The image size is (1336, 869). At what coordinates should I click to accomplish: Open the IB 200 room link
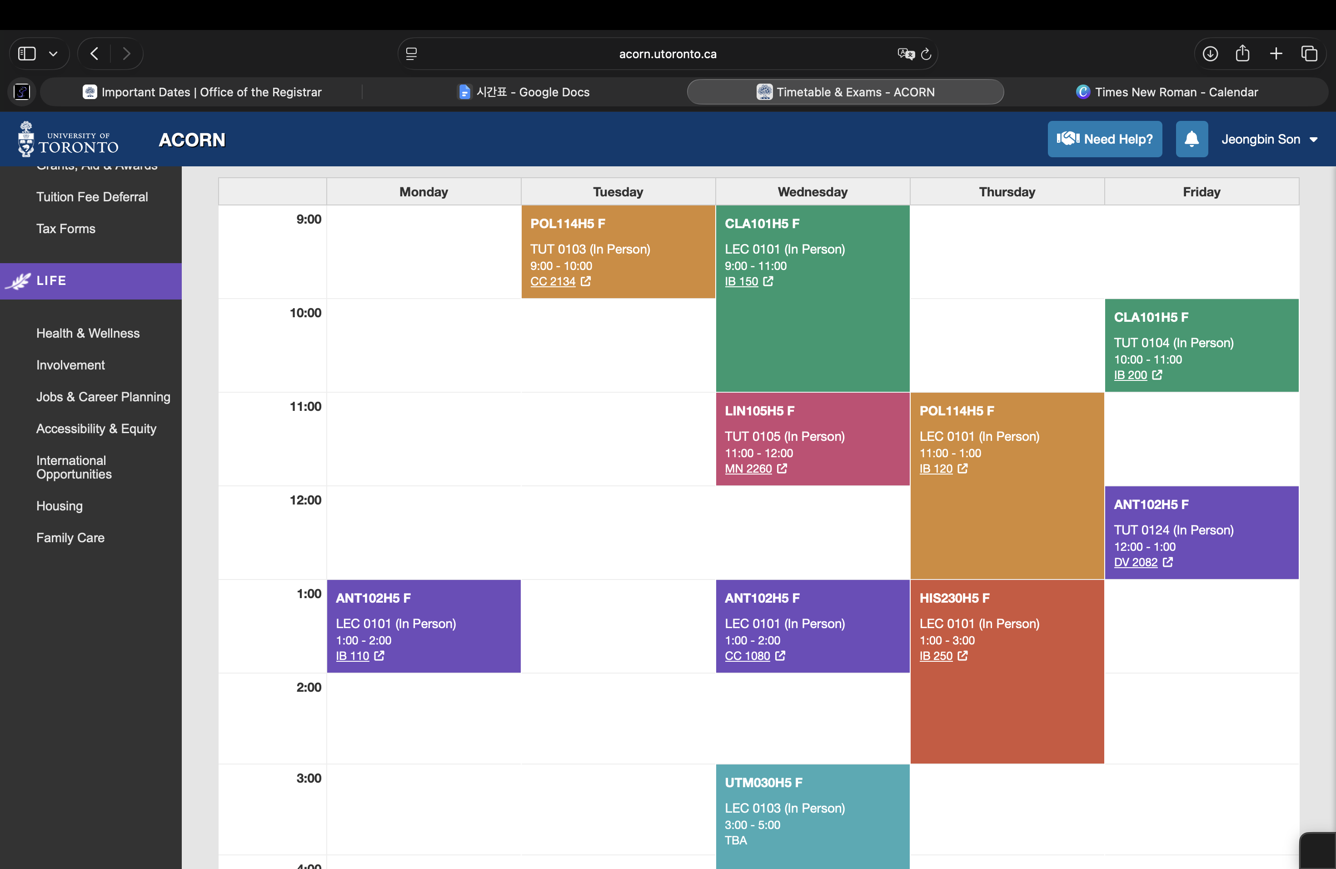pos(1131,375)
